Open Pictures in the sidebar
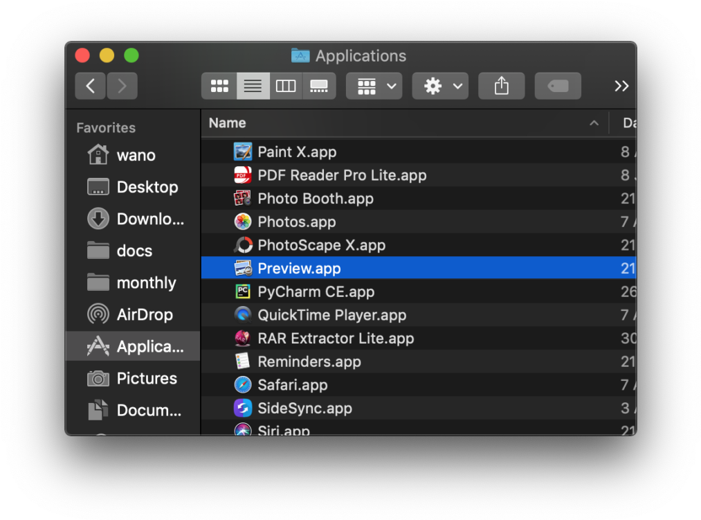Screen dimensions: 701x520 pos(133,379)
